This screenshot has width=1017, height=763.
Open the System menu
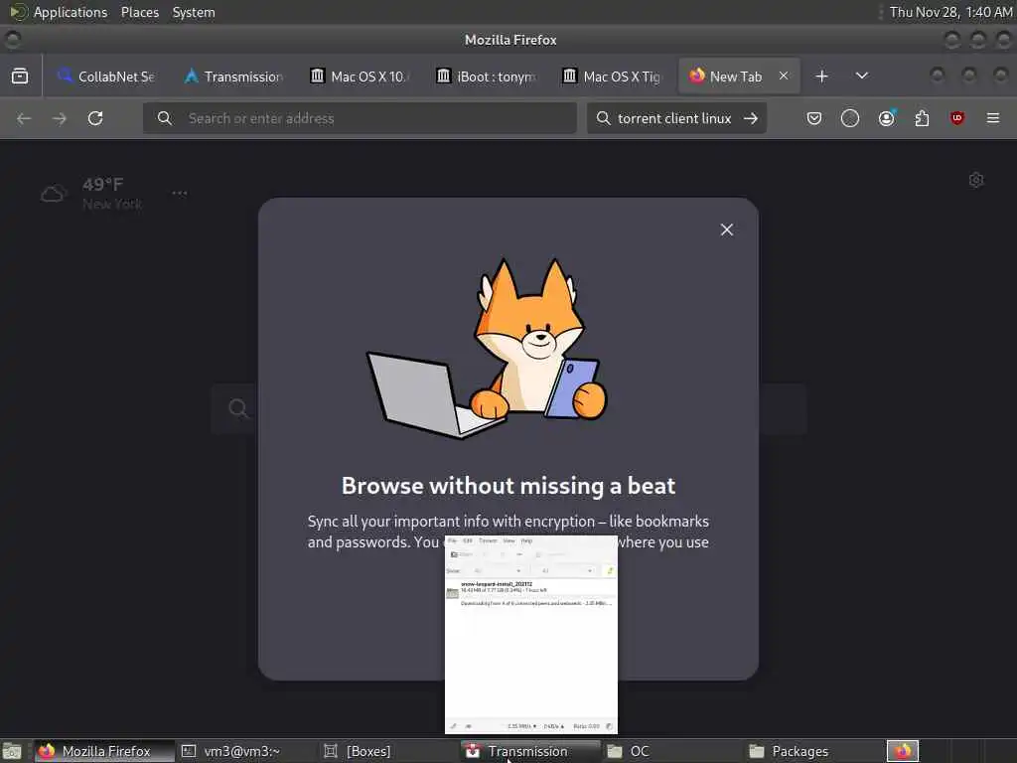coord(194,12)
